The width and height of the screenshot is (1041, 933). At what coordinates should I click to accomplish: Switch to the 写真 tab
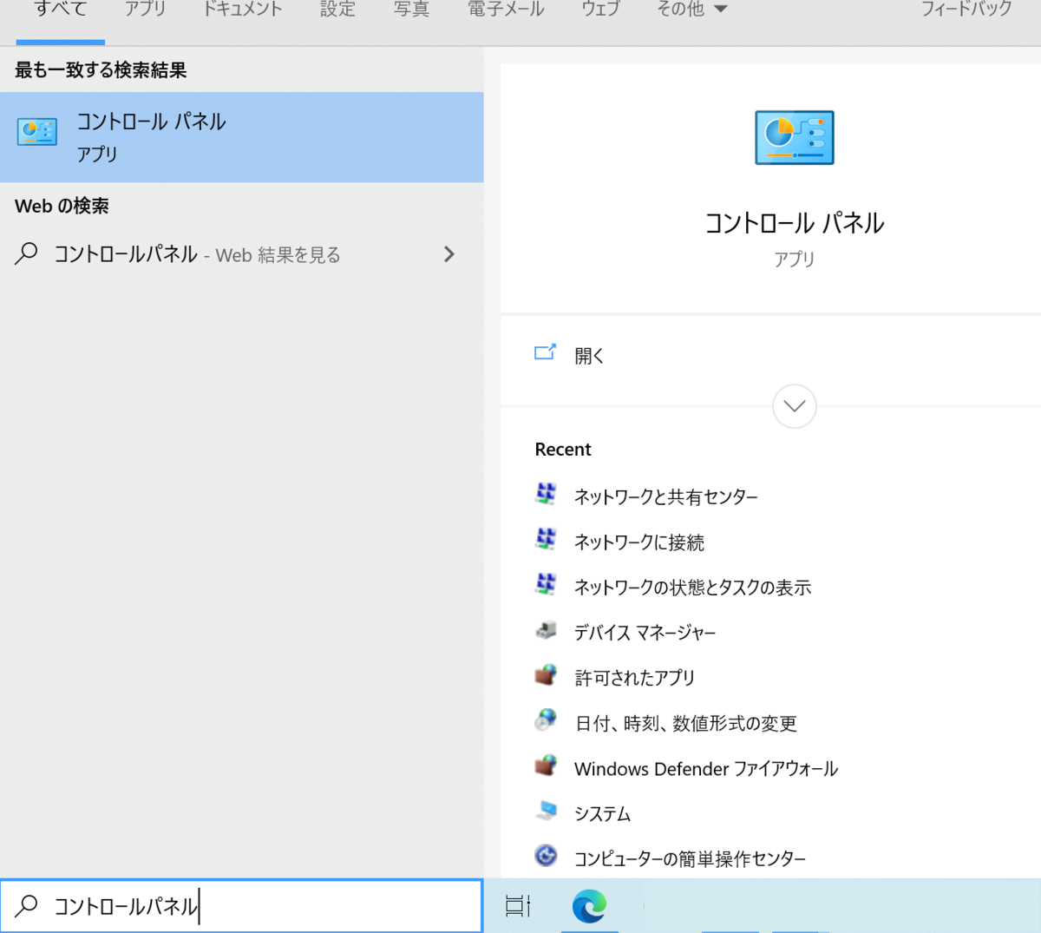[x=411, y=10]
